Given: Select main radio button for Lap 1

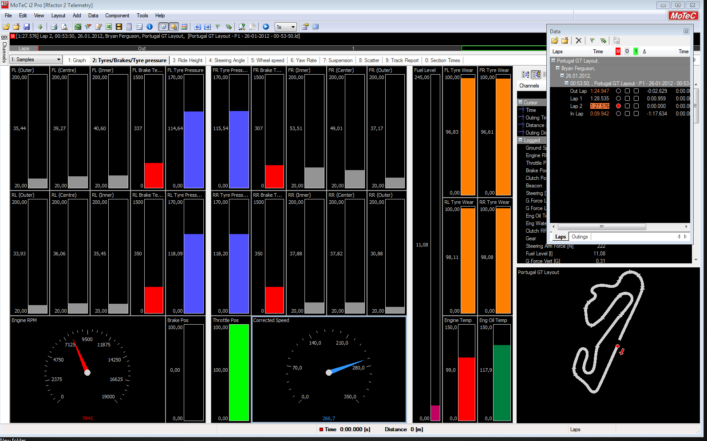Looking at the screenshot, I should pyautogui.click(x=618, y=99).
